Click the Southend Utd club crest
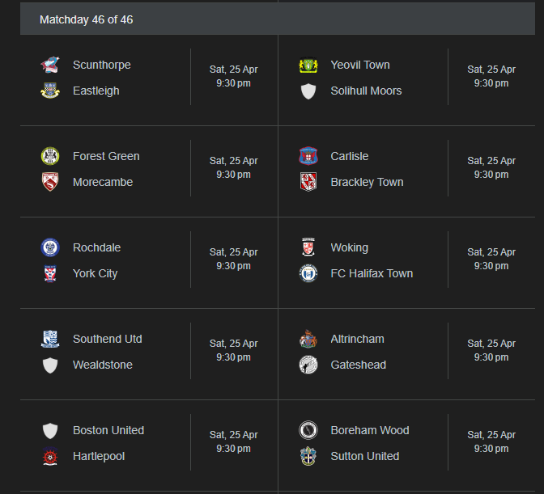This screenshot has width=544, height=494. click(x=50, y=339)
